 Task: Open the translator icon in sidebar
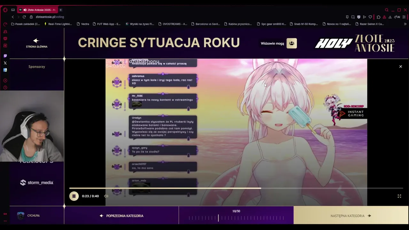point(5,70)
